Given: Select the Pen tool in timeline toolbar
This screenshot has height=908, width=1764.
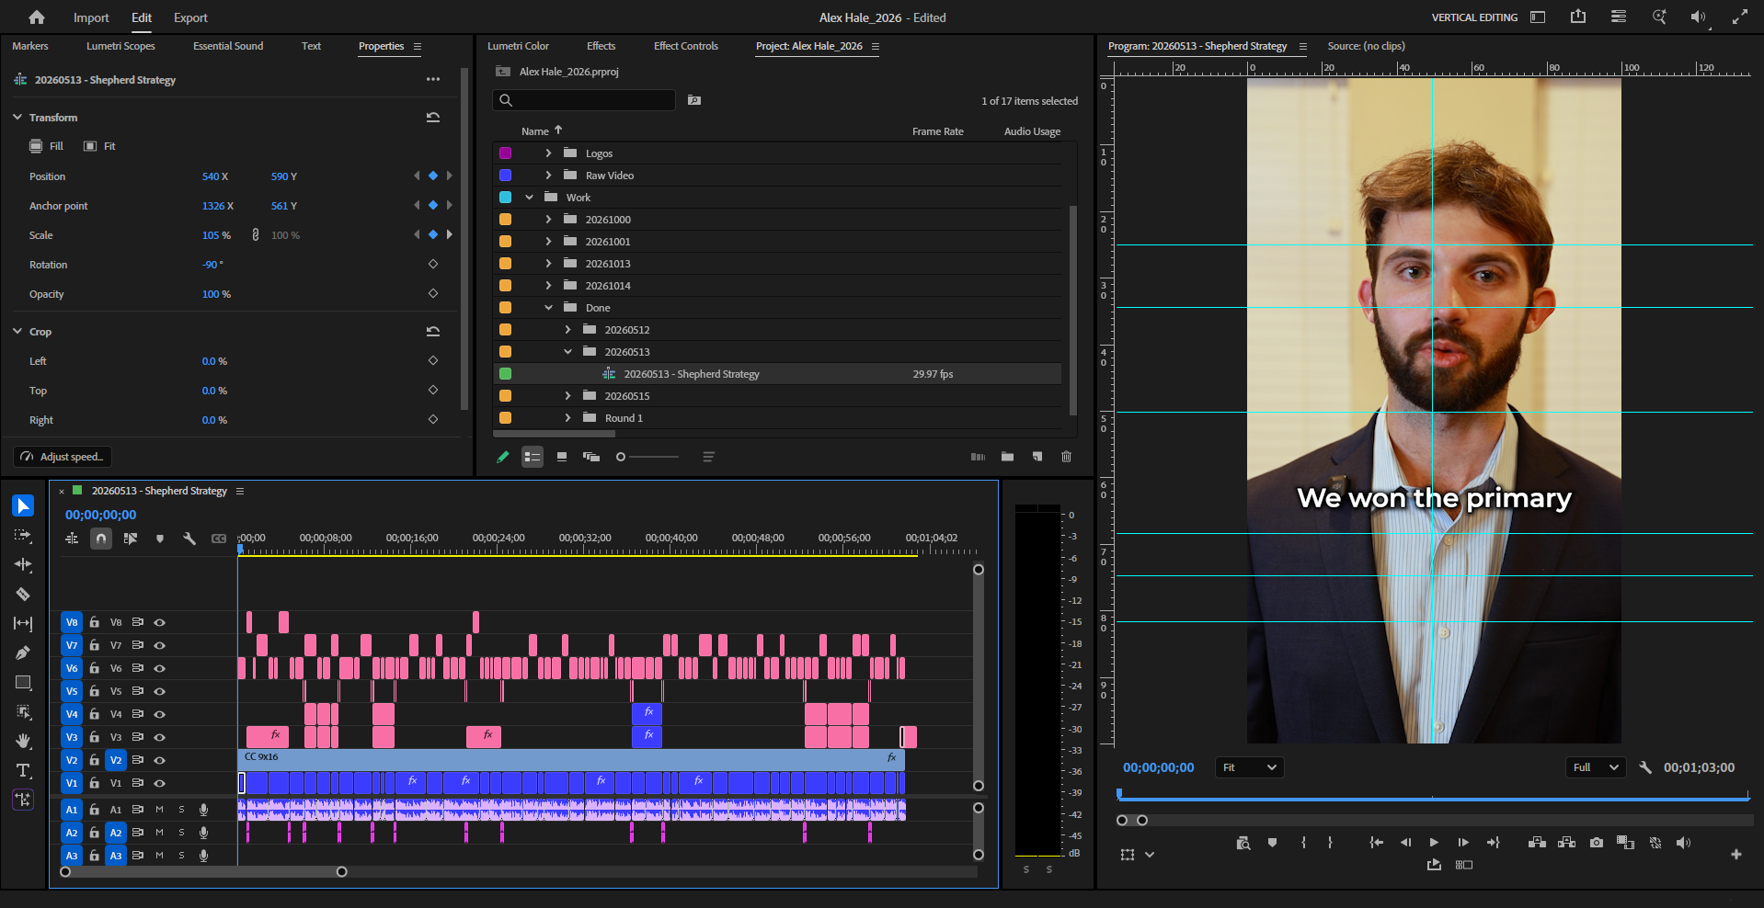Looking at the screenshot, I should pyautogui.click(x=23, y=653).
